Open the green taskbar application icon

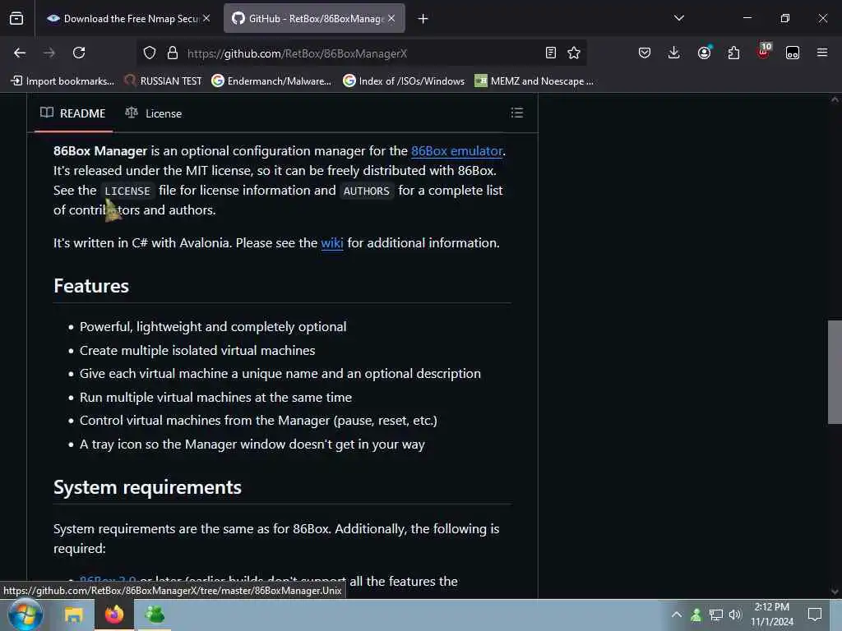154,615
